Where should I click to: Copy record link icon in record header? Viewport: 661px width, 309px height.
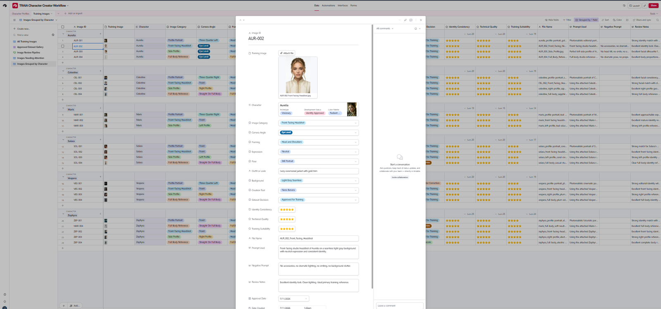coord(405,20)
